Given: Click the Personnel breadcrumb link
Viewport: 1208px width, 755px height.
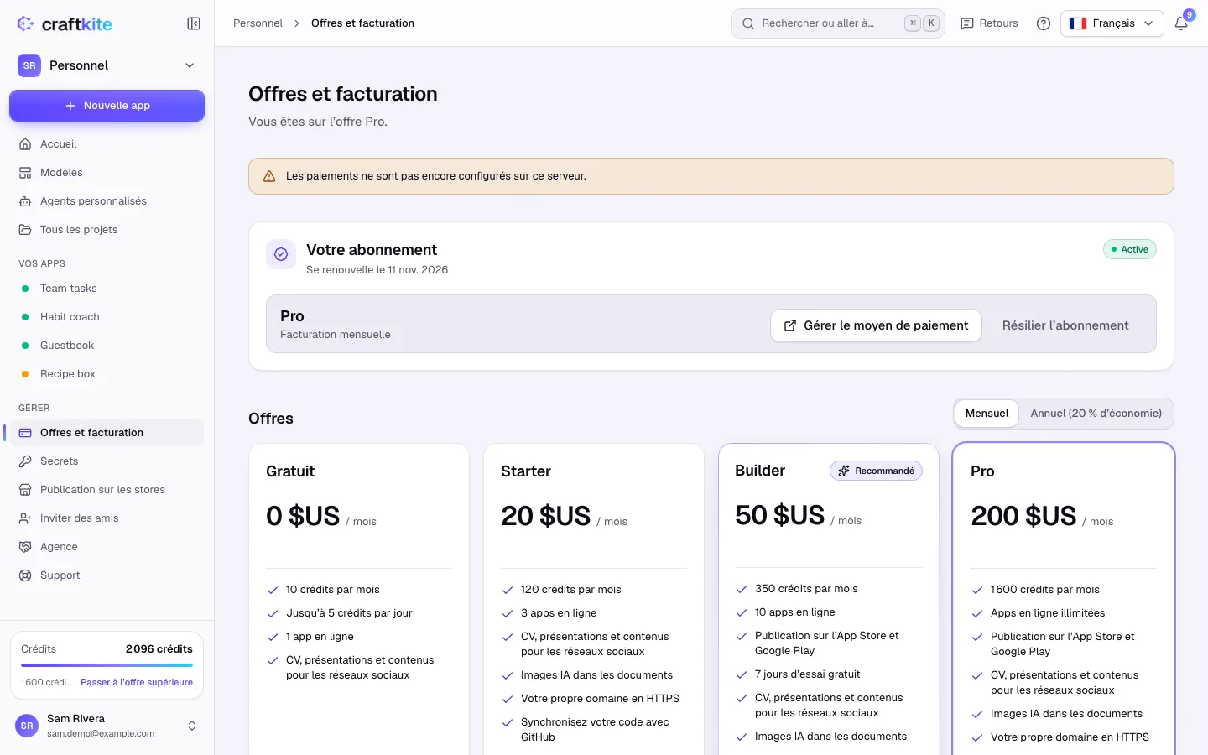Looking at the screenshot, I should 258,23.
